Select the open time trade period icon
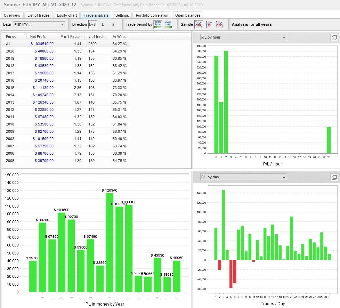Viewport: 340px width, 308px height. [158, 24]
